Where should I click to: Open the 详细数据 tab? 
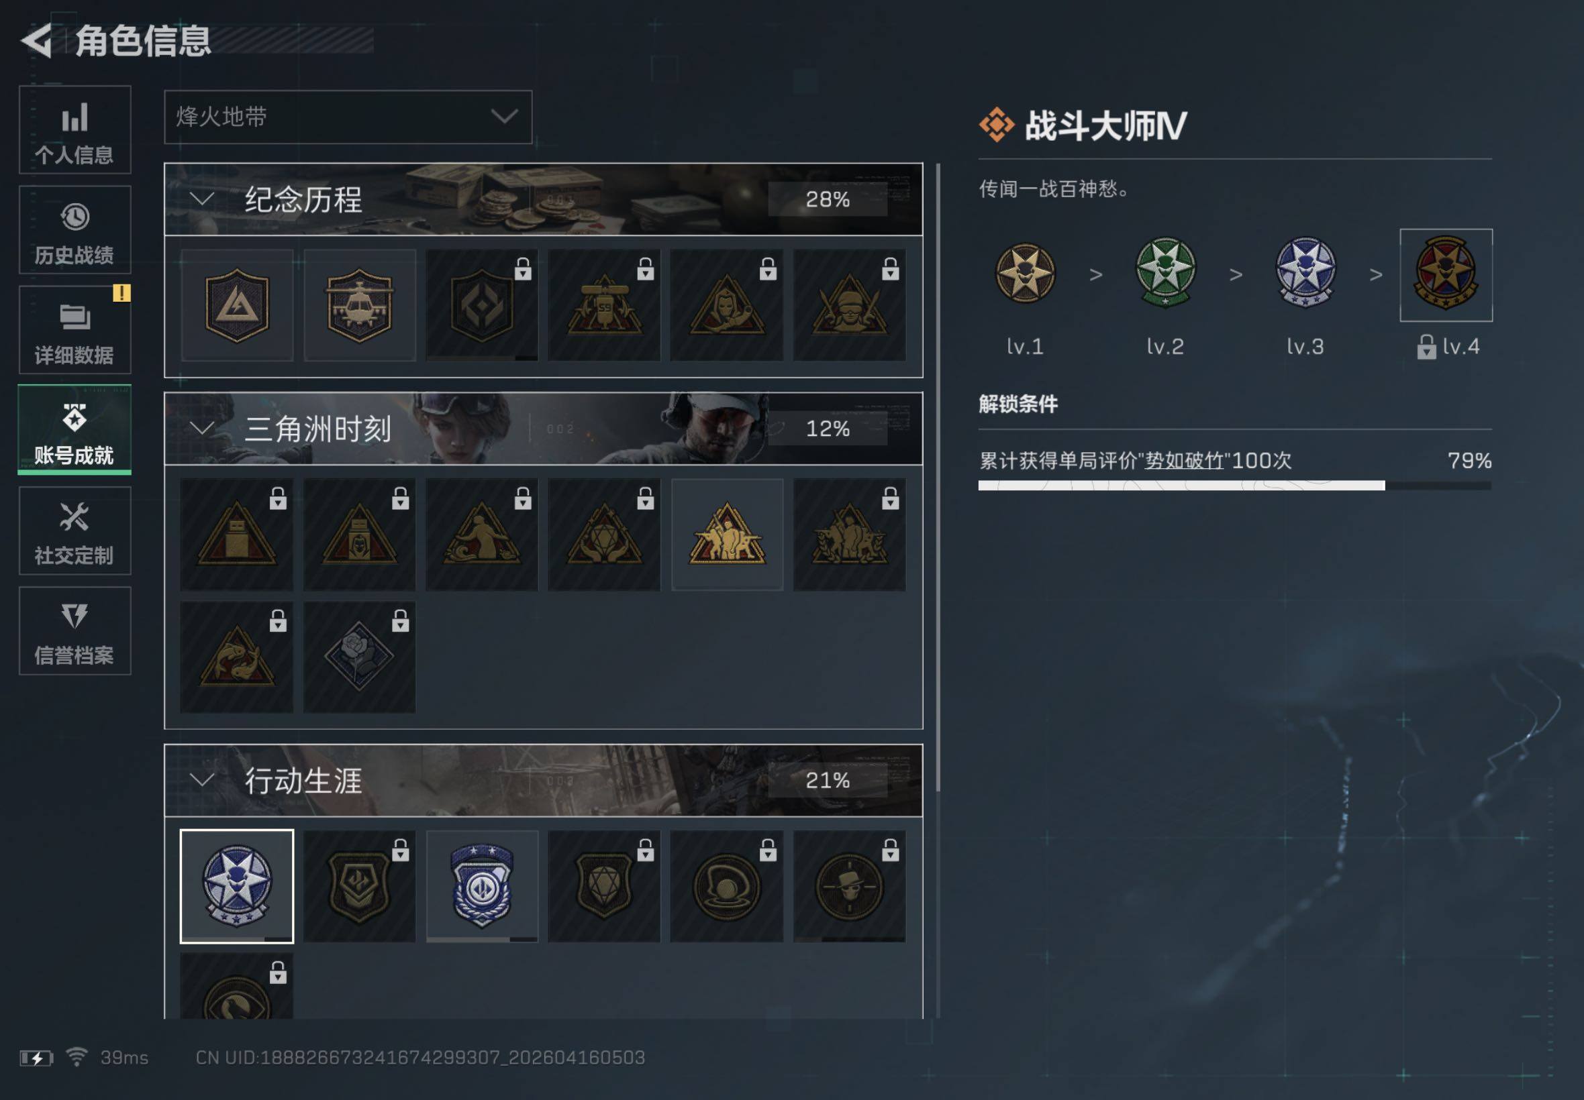coord(75,330)
